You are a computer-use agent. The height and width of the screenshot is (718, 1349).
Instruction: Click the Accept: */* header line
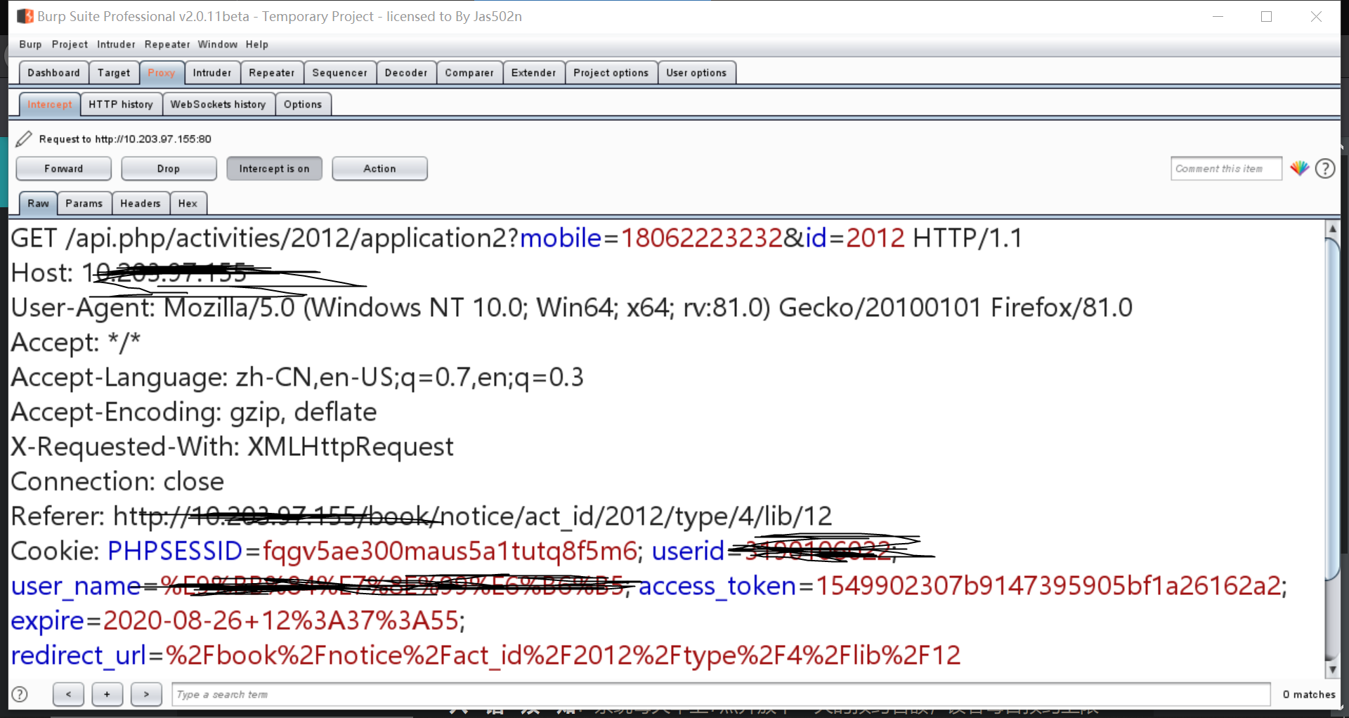[x=76, y=342]
